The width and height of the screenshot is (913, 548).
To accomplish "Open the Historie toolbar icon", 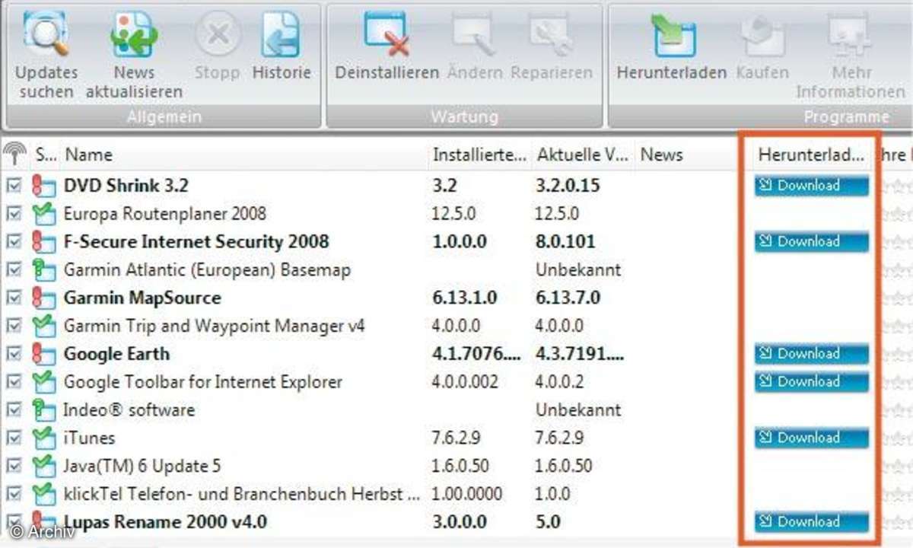I will 282,36.
